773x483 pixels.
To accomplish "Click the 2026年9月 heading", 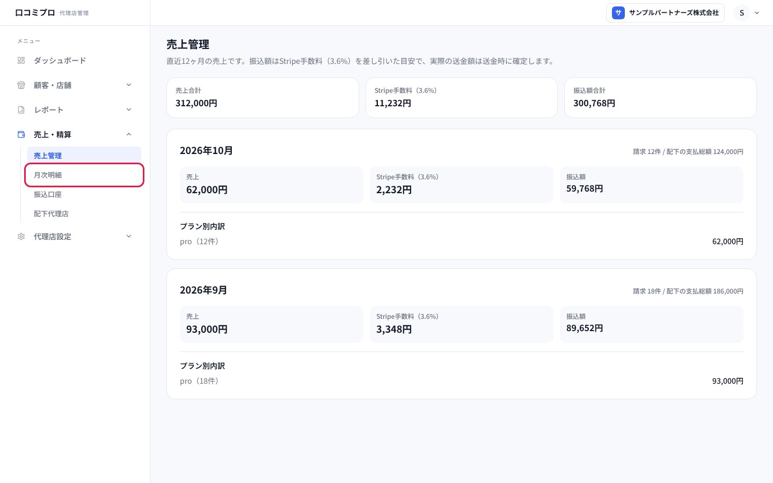I will click(x=203, y=290).
